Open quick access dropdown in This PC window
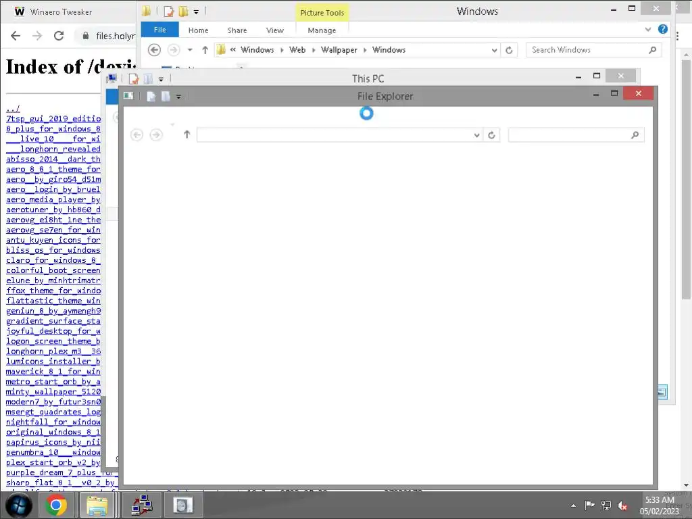The height and width of the screenshot is (519, 692). tap(161, 80)
